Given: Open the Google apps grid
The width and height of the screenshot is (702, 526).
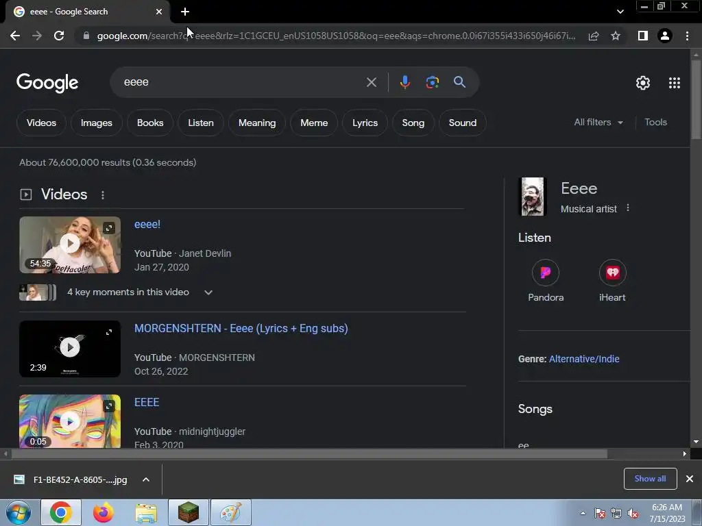Looking at the screenshot, I should coord(675,83).
